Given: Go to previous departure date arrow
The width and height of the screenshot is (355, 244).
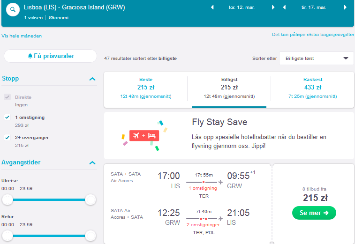Looking at the screenshot, I should [212, 7].
